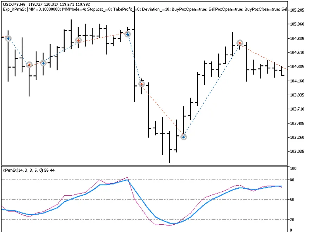
Task: Click the 103.935 price axis label
Action: pyautogui.click(x=297, y=95)
